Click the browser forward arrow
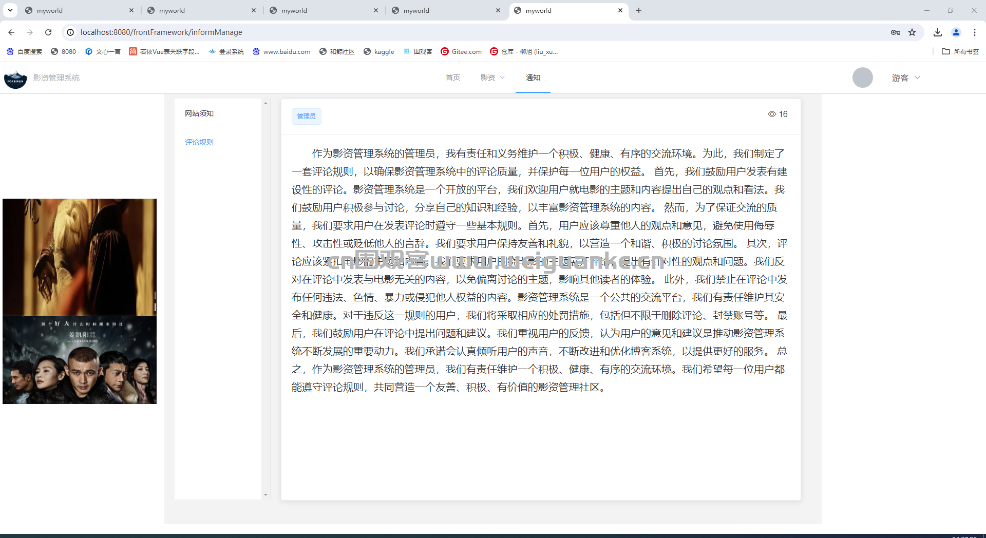 pos(30,32)
